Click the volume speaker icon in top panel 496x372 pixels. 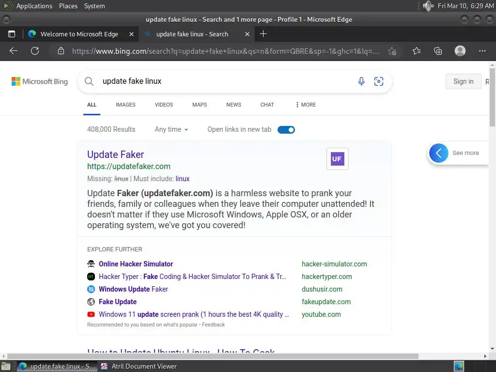pos(428,6)
